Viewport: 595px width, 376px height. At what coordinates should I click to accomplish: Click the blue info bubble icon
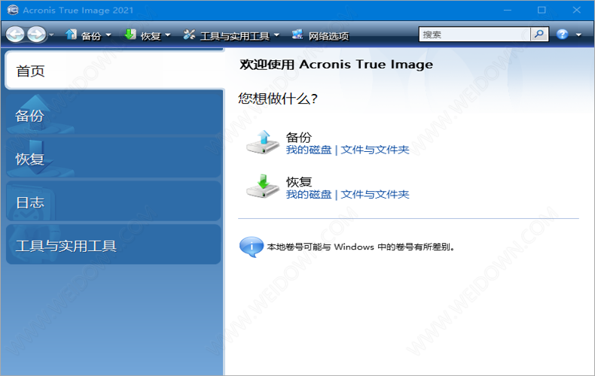[x=251, y=246]
